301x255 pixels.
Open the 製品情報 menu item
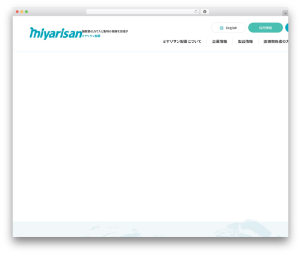coord(245,42)
